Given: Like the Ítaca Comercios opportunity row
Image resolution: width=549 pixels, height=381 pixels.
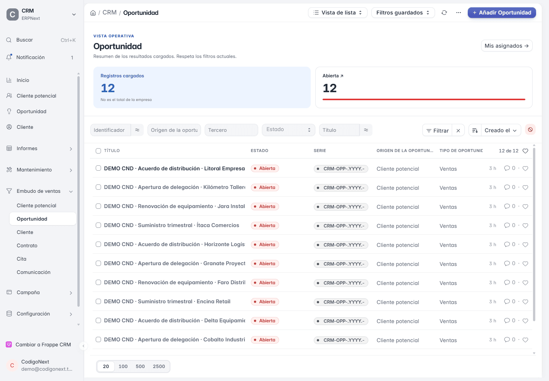Looking at the screenshot, I should 525,226.
